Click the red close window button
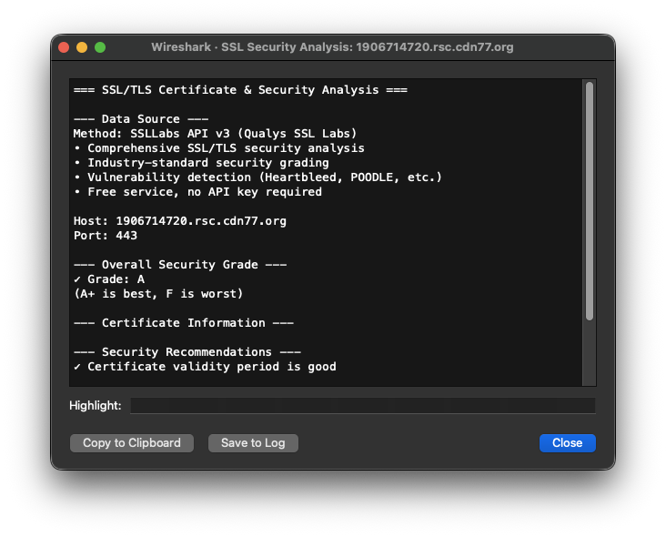The height and width of the screenshot is (537, 666). click(x=64, y=47)
